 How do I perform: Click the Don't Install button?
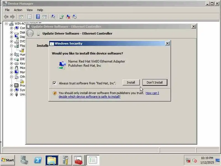[x=155, y=82]
